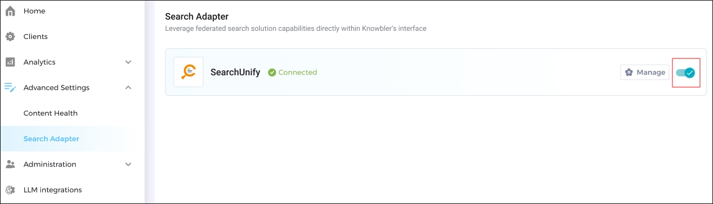This screenshot has height=204, width=713.
Task: Click the Advanced Settings pencil-list icon
Action: coord(10,88)
